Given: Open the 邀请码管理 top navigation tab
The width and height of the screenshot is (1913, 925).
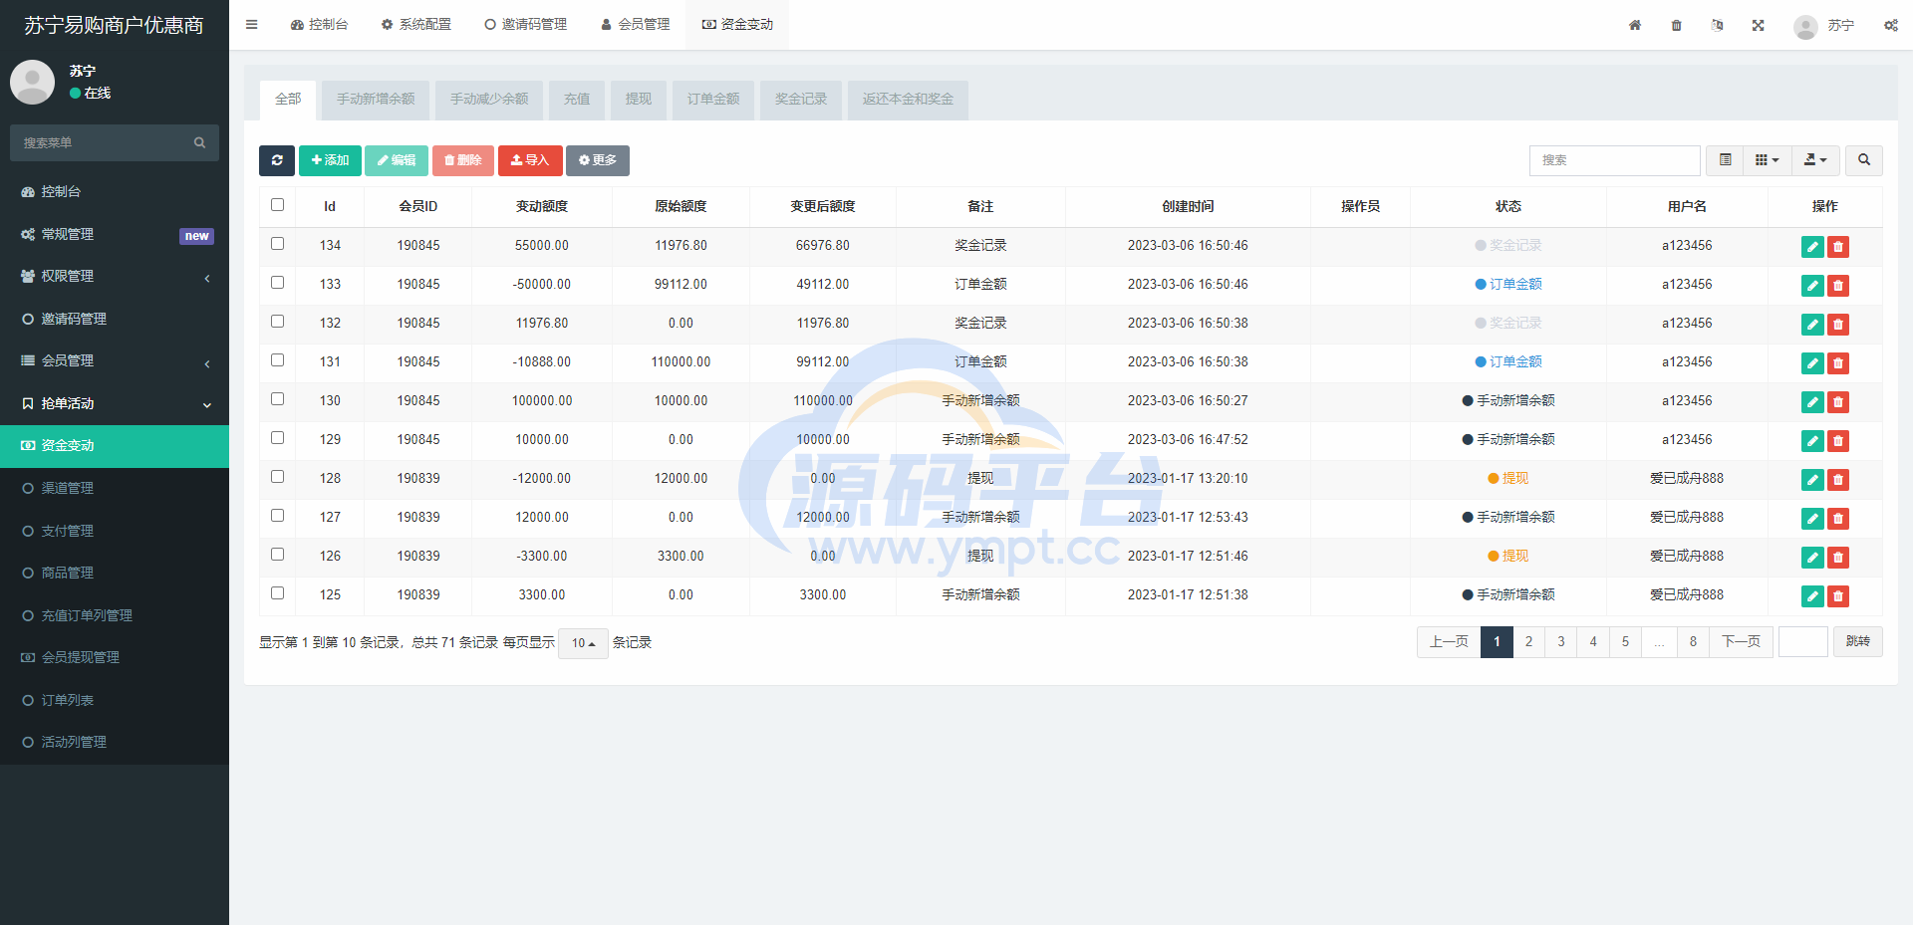Looking at the screenshot, I should pyautogui.click(x=525, y=25).
